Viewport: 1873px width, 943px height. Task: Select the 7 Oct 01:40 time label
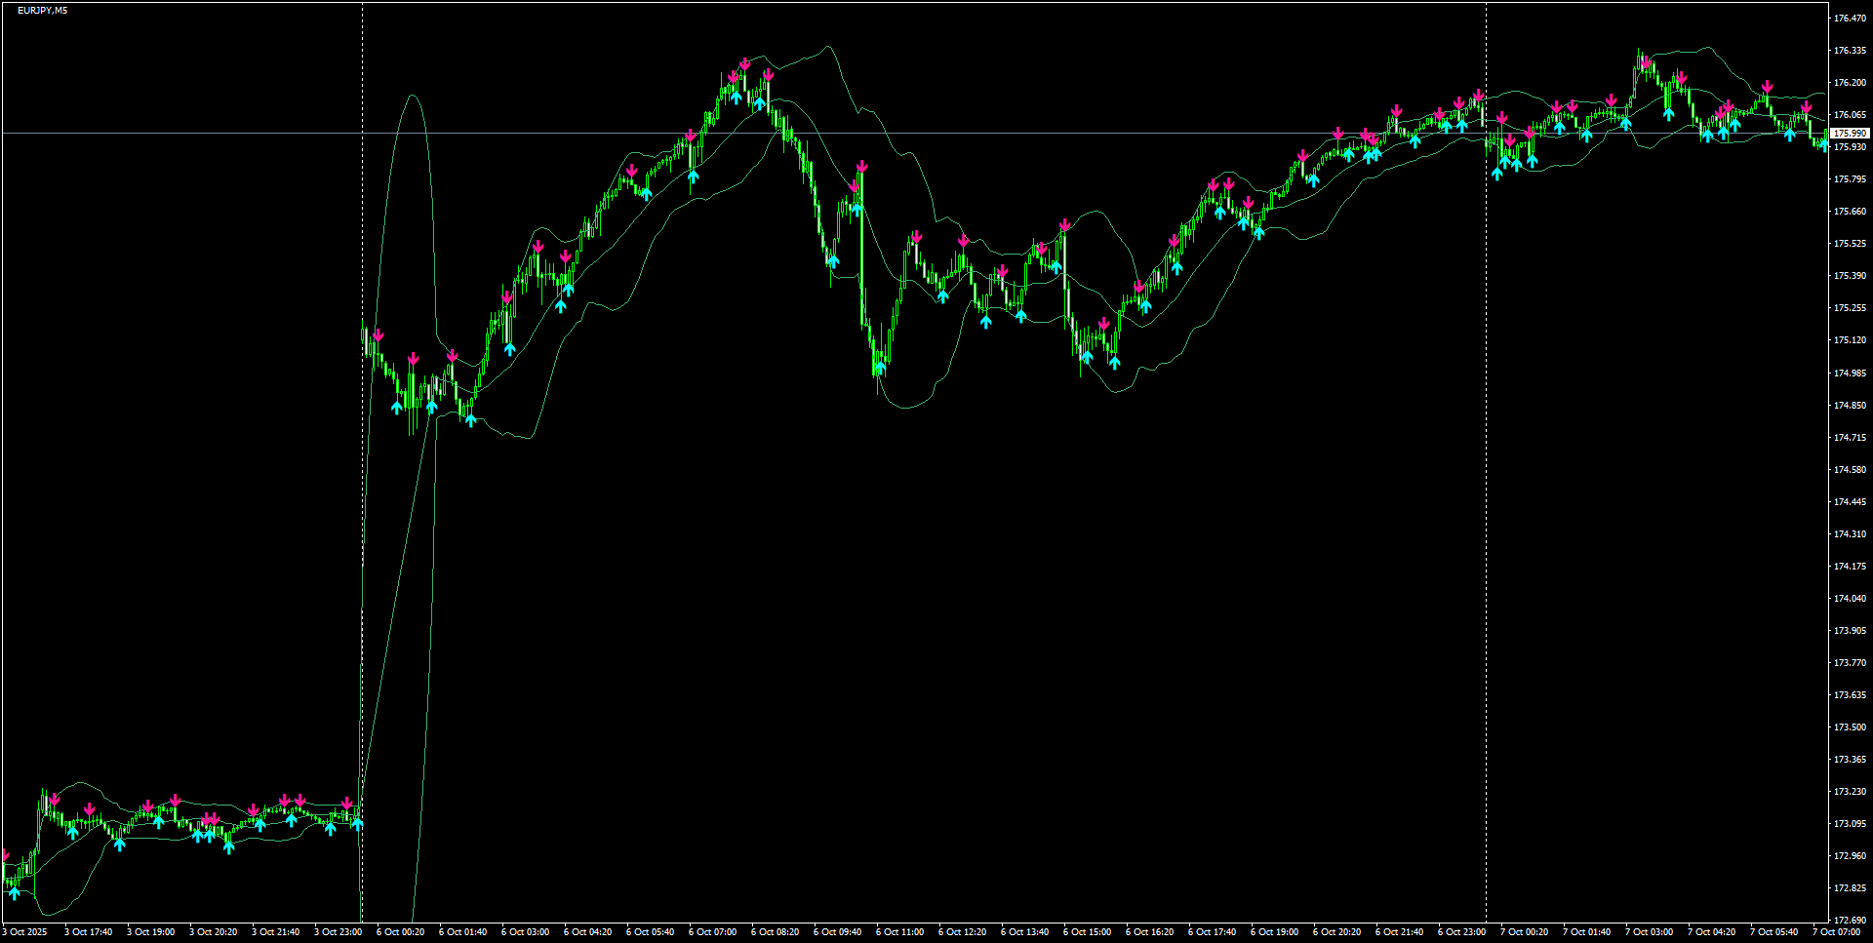[1586, 932]
